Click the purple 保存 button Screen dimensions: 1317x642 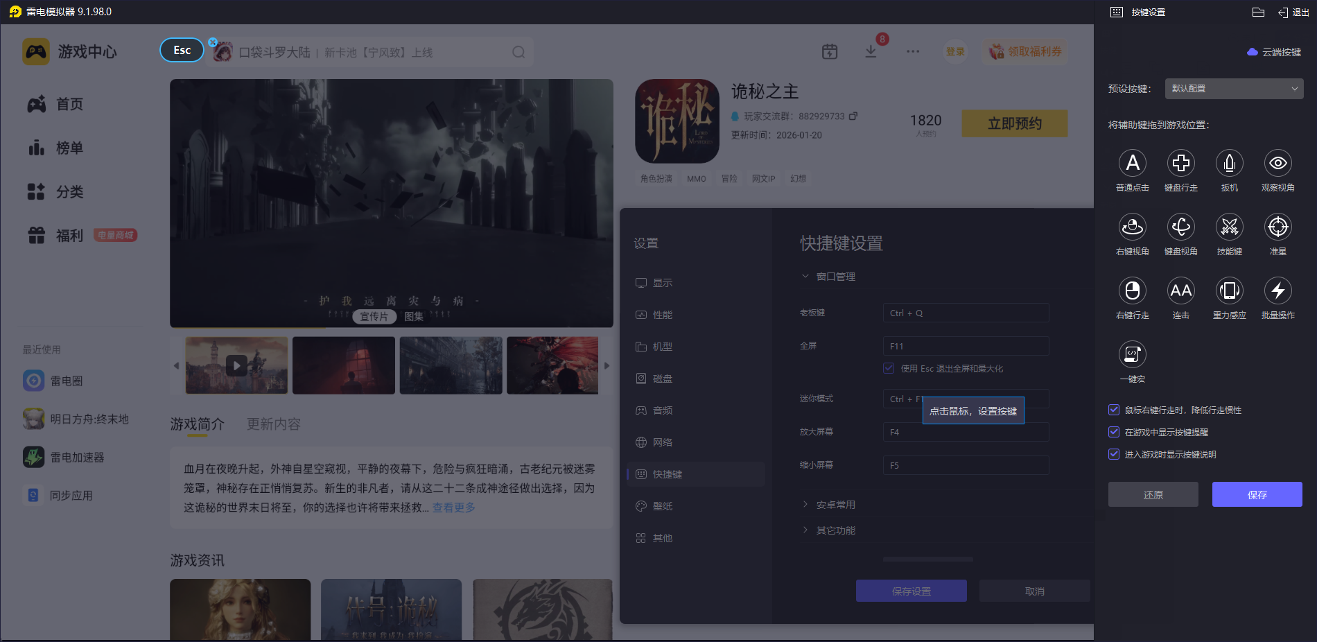pos(1257,494)
